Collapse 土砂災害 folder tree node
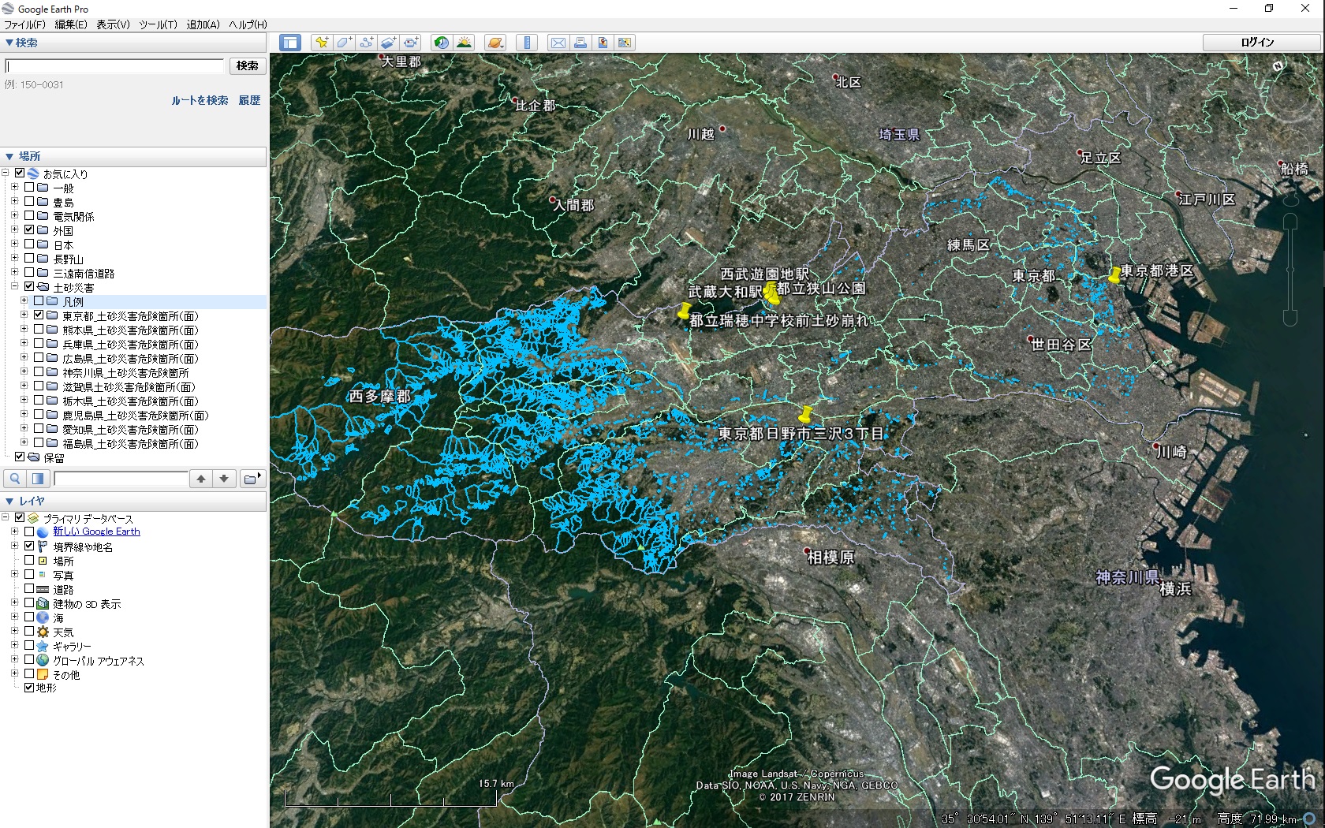This screenshot has width=1325, height=828. click(x=14, y=287)
